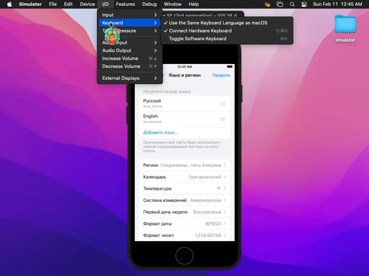Open the Edit menu

[x=68, y=4]
